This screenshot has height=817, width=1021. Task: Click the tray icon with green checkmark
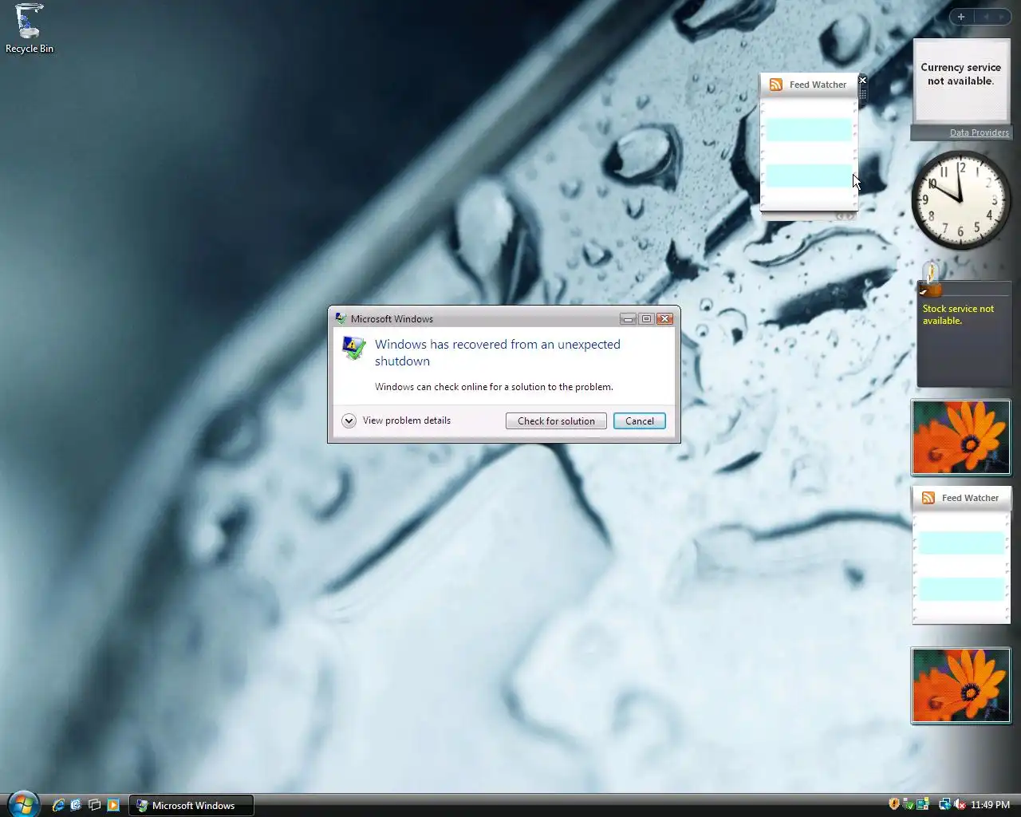[909, 804]
